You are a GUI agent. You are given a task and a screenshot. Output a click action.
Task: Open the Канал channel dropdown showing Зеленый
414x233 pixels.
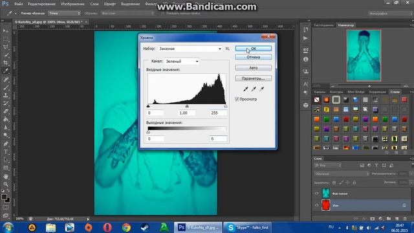click(182, 61)
